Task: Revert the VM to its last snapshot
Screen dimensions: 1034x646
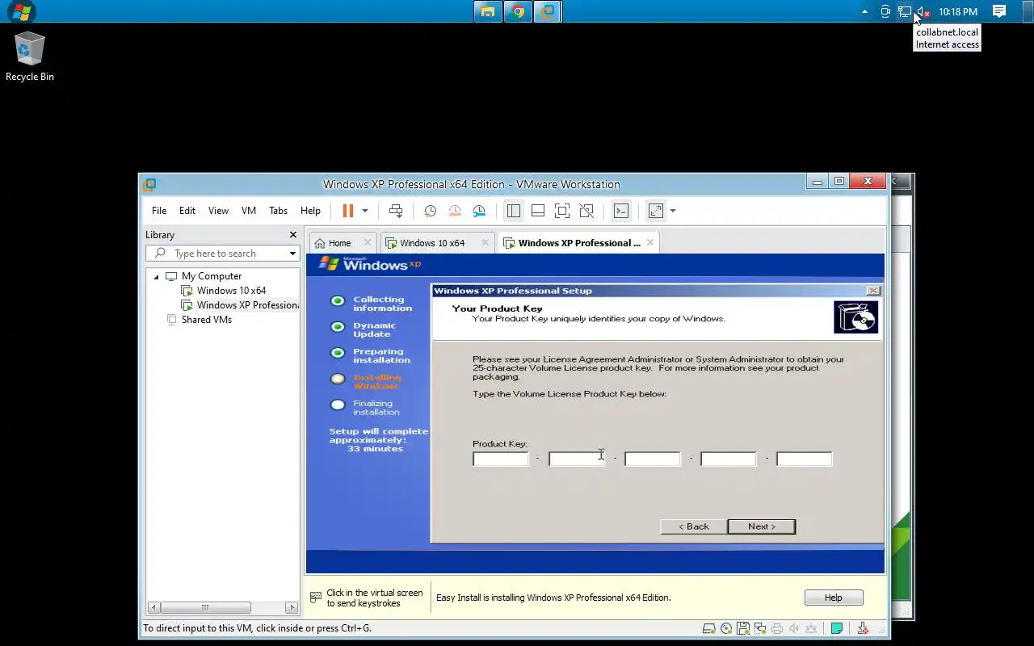Action: [x=455, y=211]
